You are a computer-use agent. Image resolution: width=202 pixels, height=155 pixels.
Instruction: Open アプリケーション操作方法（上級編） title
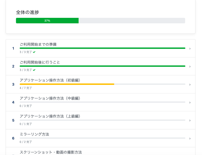point(51,116)
